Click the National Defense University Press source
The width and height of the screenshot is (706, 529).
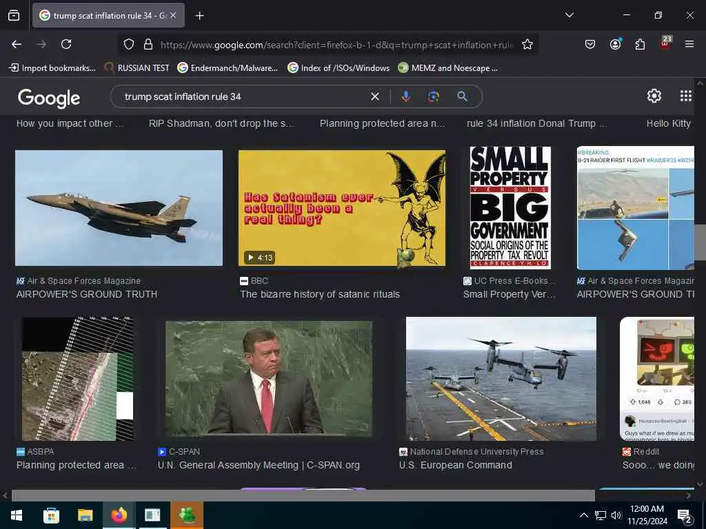pos(472,452)
